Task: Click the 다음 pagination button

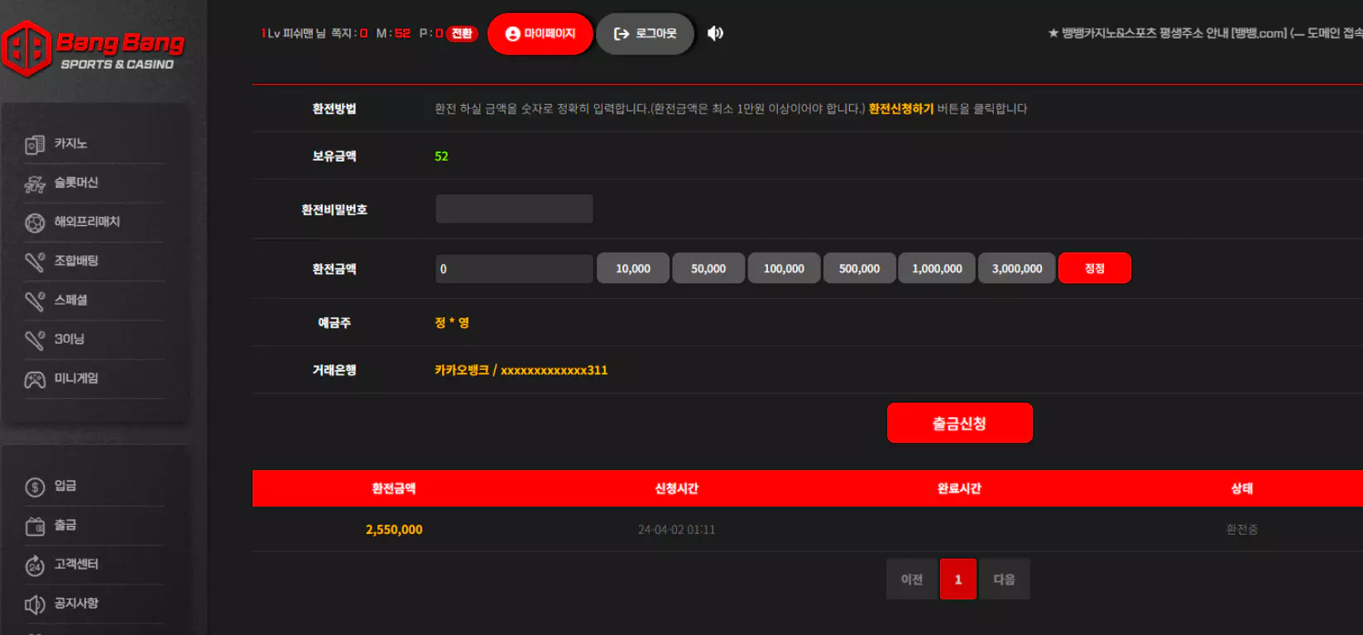Action: pos(1005,580)
